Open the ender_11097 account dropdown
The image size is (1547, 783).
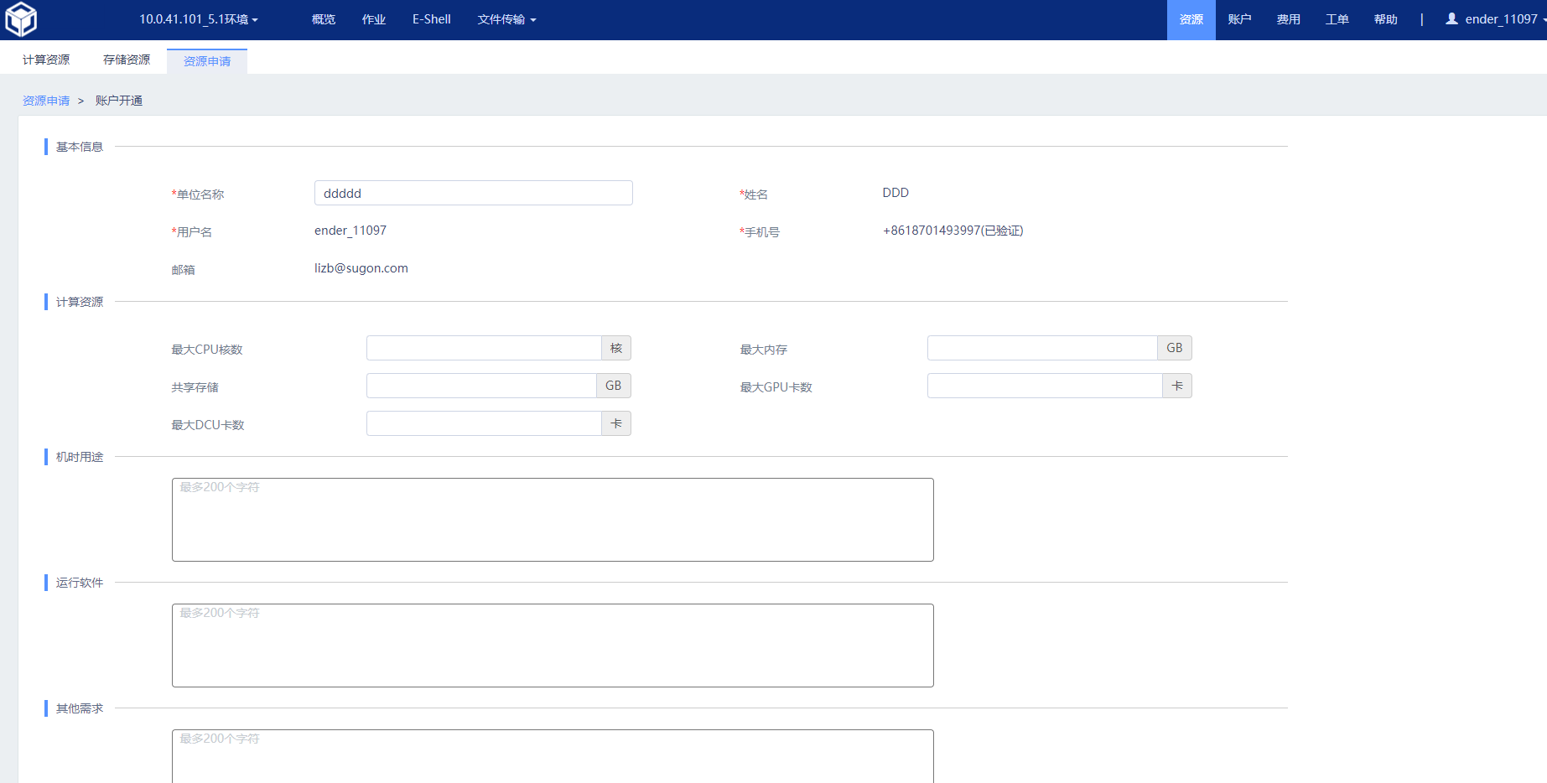click(1501, 19)
